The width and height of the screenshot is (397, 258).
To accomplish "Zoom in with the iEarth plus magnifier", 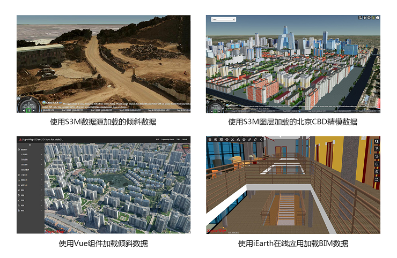I will point(377,164).
